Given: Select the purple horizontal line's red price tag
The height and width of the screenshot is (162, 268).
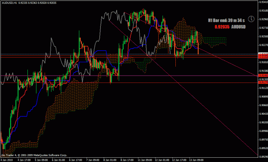Looking at the screenshot, I should pyautogui.click(x=263, y=76).
